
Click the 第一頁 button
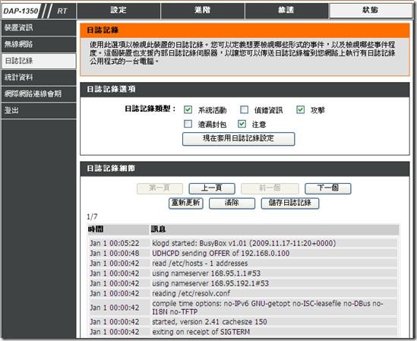160,188
